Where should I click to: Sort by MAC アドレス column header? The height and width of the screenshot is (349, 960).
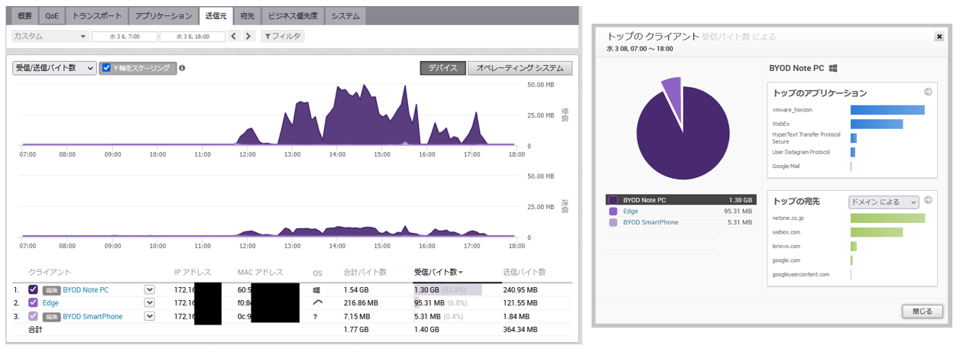click(260, 272)
